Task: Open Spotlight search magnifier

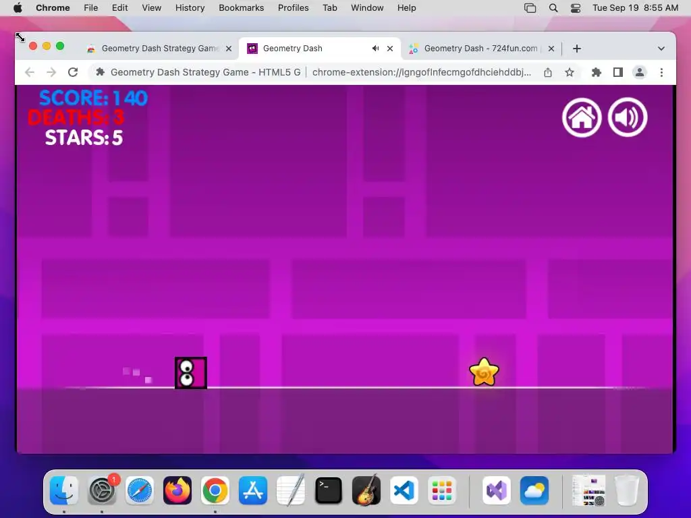Action: pyautogui.click(x=553, y=8)
